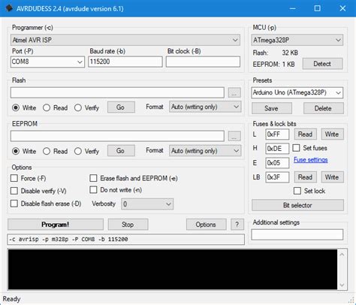Click the output console scroll up arrow
Screen dimensions: 356x305
(342, 255)
